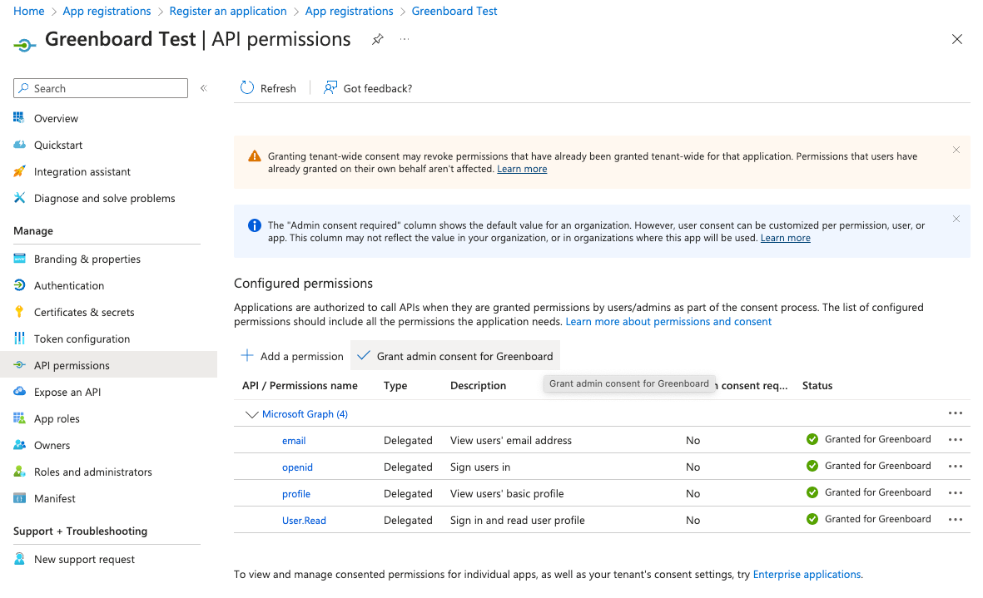Open more options for Microsoft Graph row
Viewport: 983px width, 598px height.
click(956, 413)
